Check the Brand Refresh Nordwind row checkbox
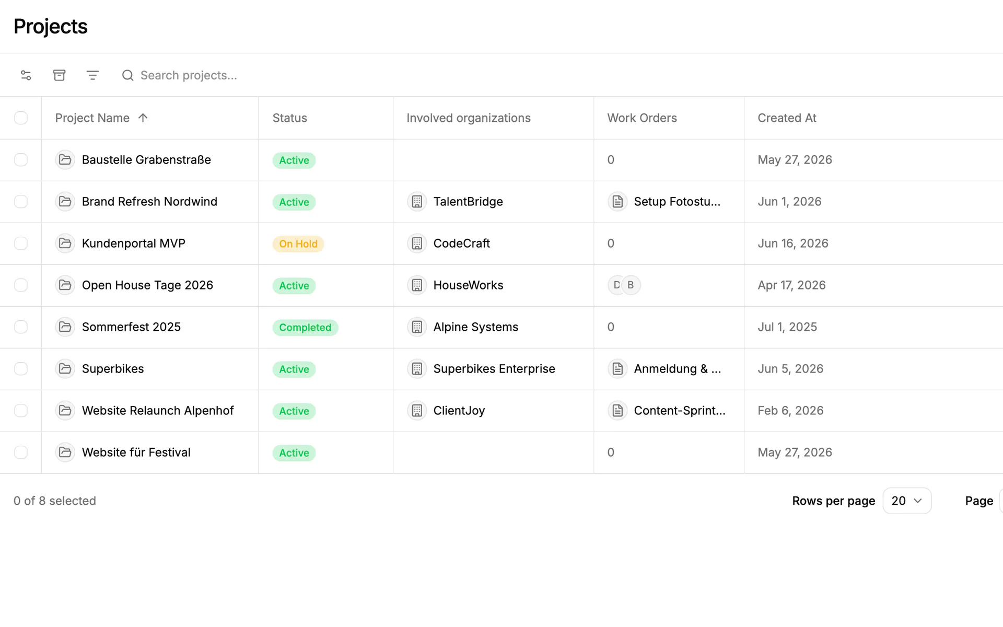Viewport: 1003px width, 627px height. tap(21, 201)
